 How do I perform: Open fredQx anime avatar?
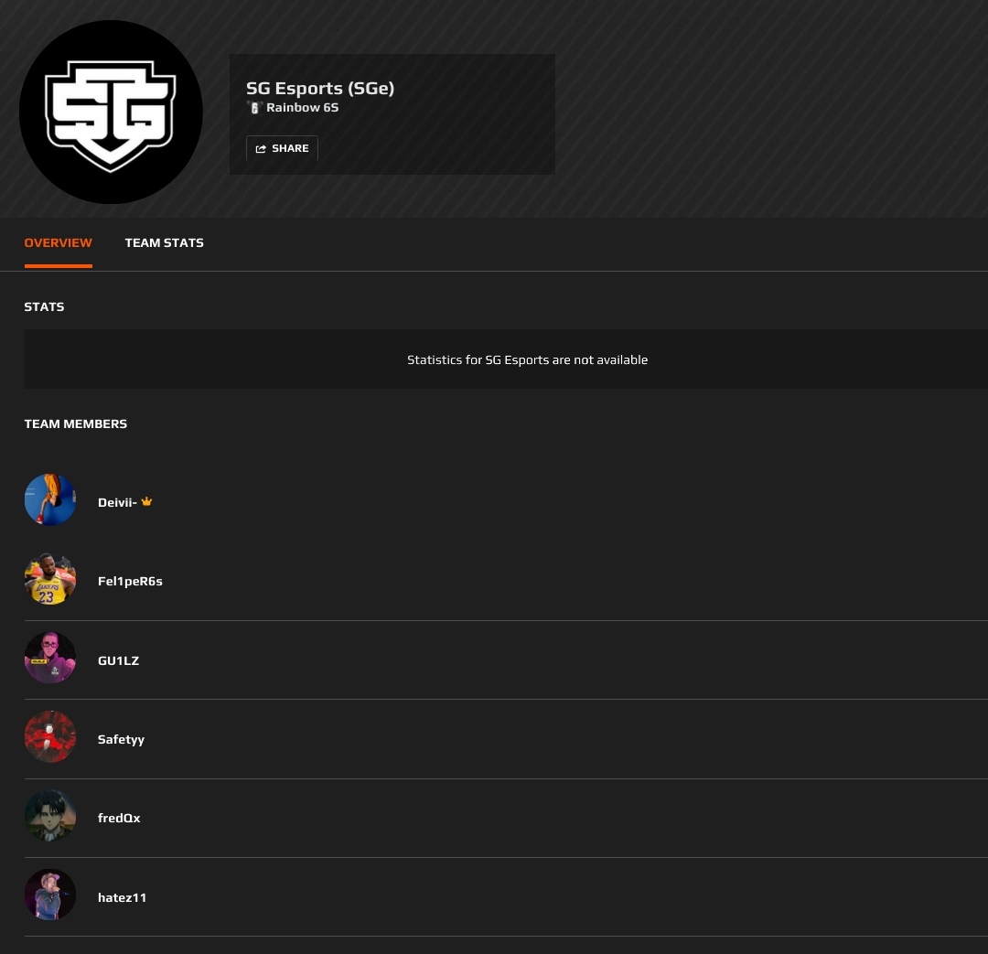point(50,815)
